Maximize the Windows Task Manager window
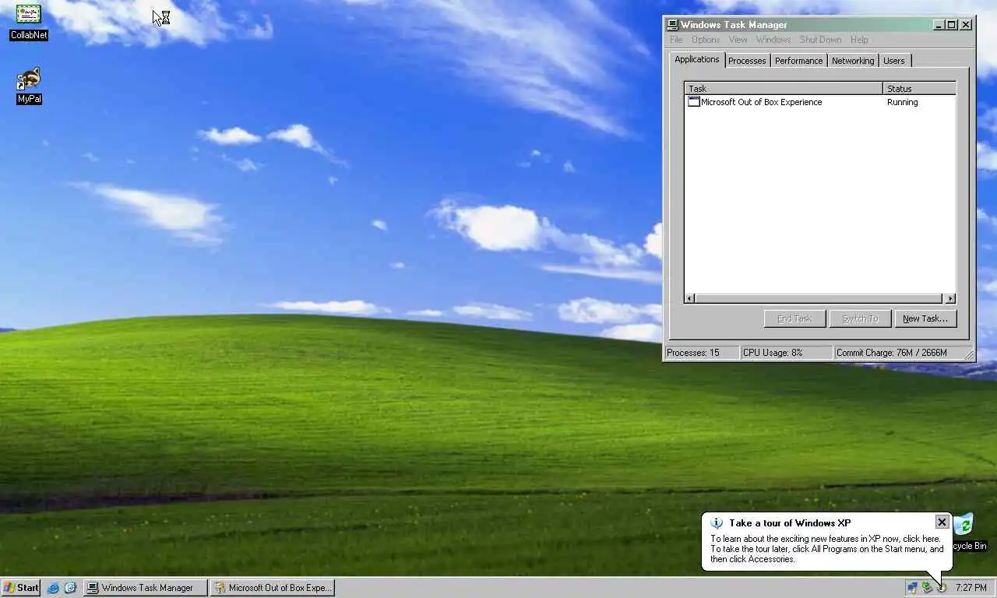Viewport: 997px width, 598px height. point(951,25)
